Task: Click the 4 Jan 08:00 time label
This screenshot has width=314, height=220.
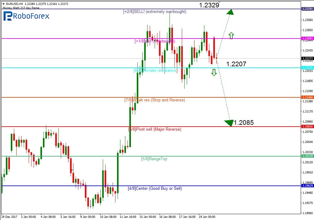Action: pyautogui.click(x=48, y=217)
